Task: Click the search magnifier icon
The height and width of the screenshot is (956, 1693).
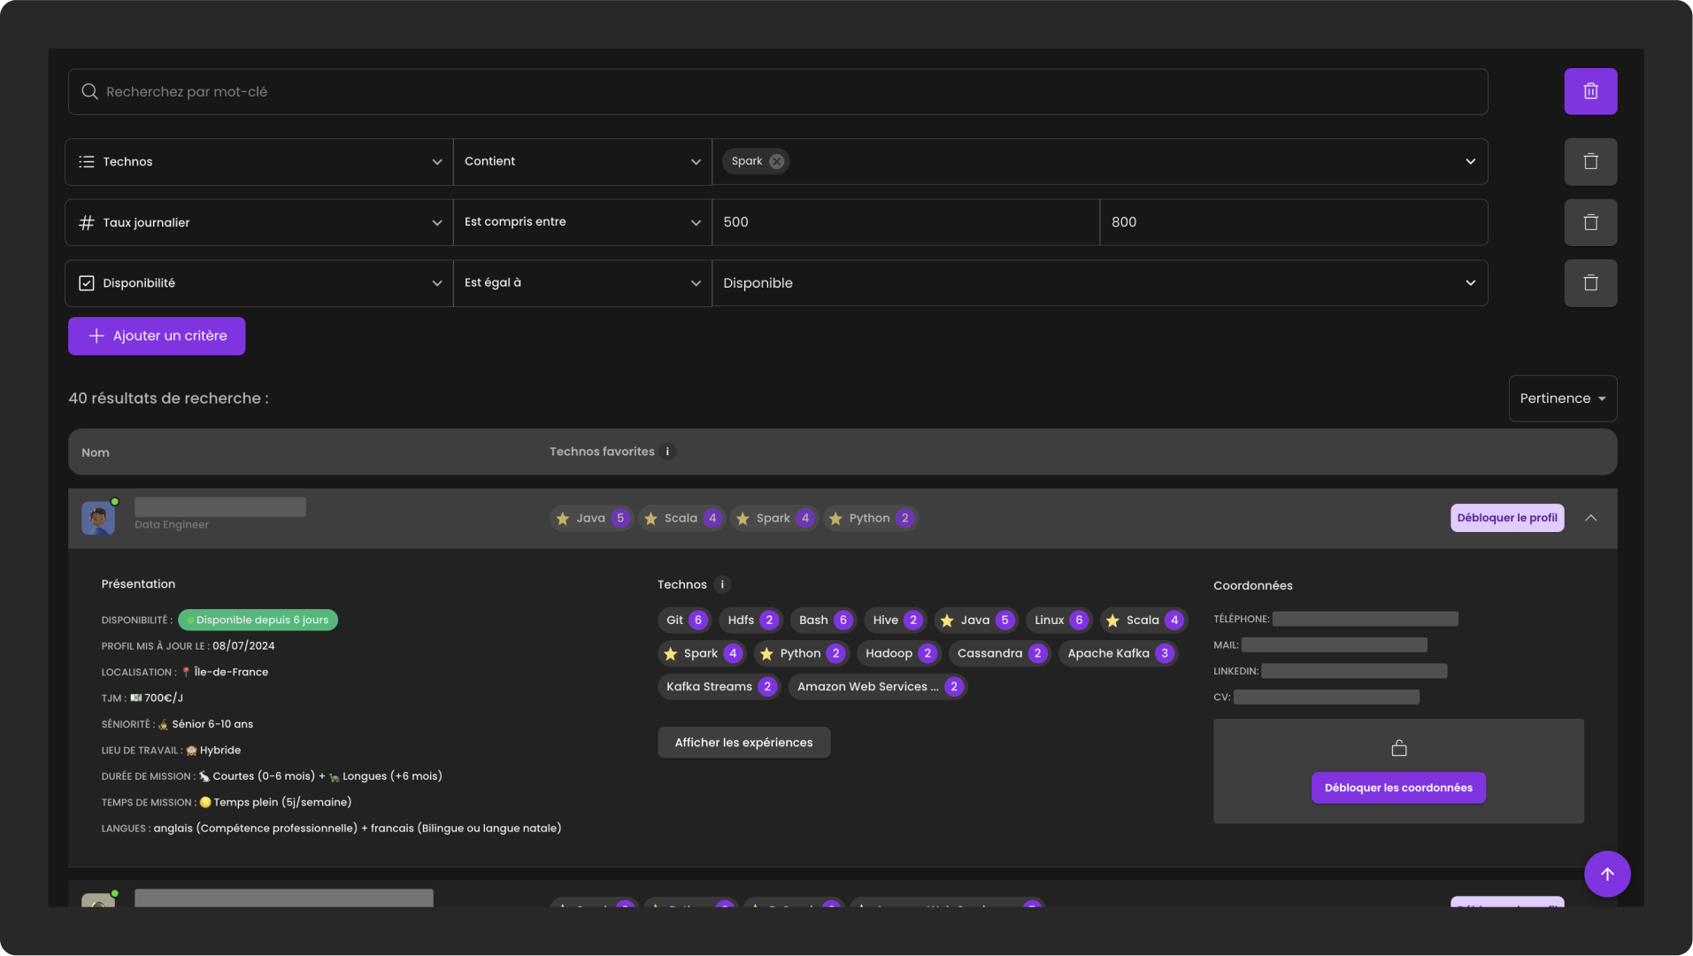Action: [x=89, y=91]
